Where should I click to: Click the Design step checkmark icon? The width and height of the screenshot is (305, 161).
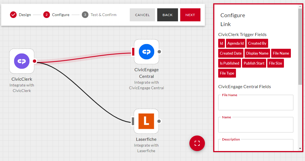pos(13,15)
